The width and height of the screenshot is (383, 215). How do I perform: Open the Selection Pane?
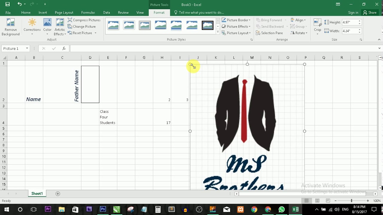pyautogui.click(x=269, y=33)
